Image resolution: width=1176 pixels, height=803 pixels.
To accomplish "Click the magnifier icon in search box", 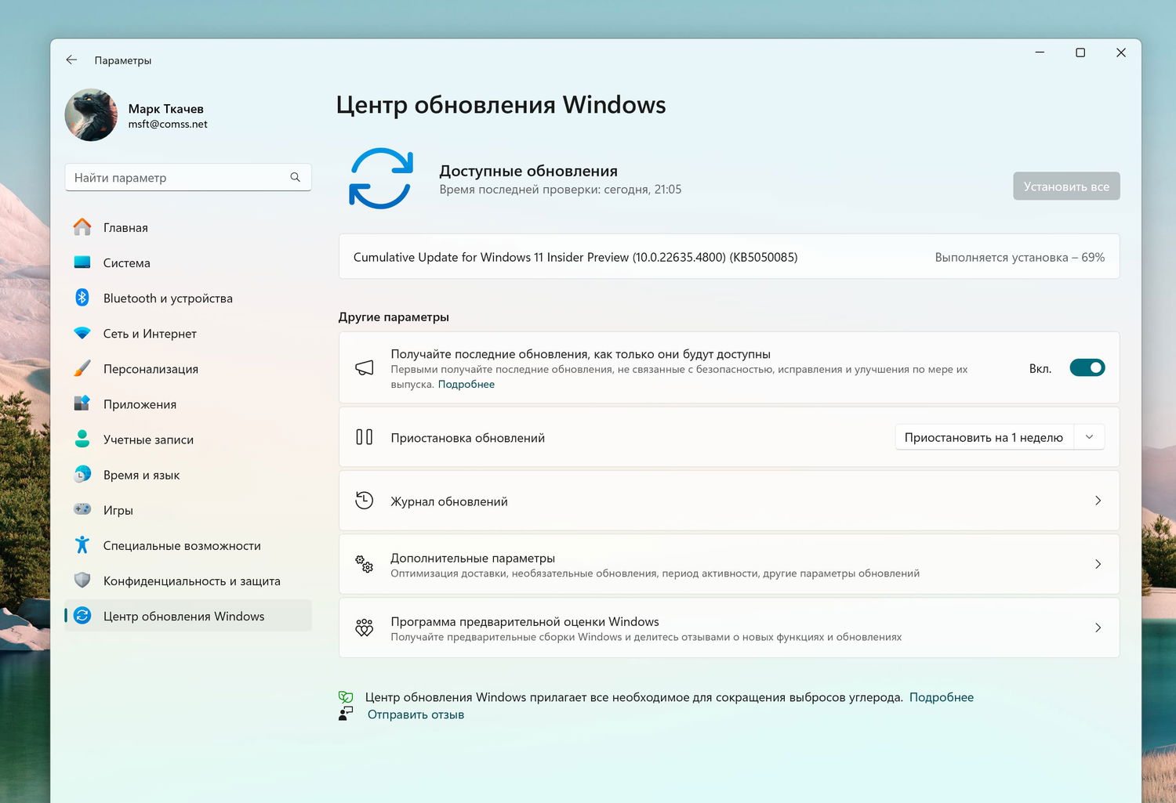I will tap(295, 177).
